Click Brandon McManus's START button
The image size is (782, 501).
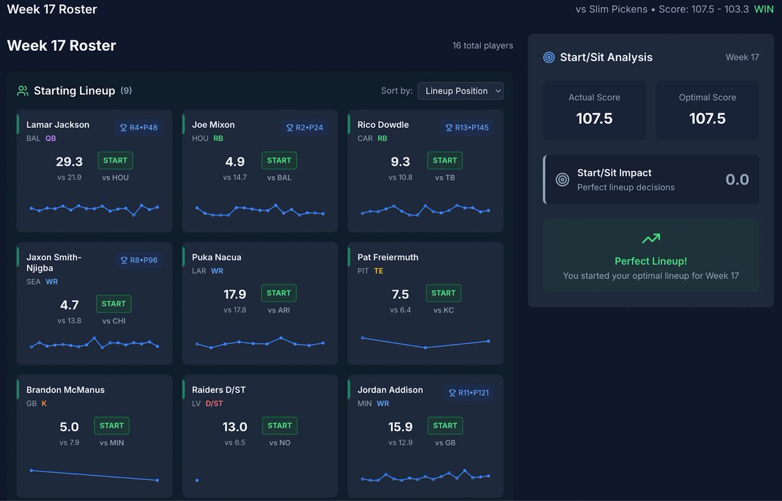pos(111,426)
